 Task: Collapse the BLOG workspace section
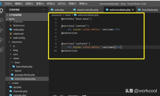coord(27,19)
